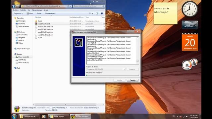Open Música library
212x119 pixels.
(21, 40)
